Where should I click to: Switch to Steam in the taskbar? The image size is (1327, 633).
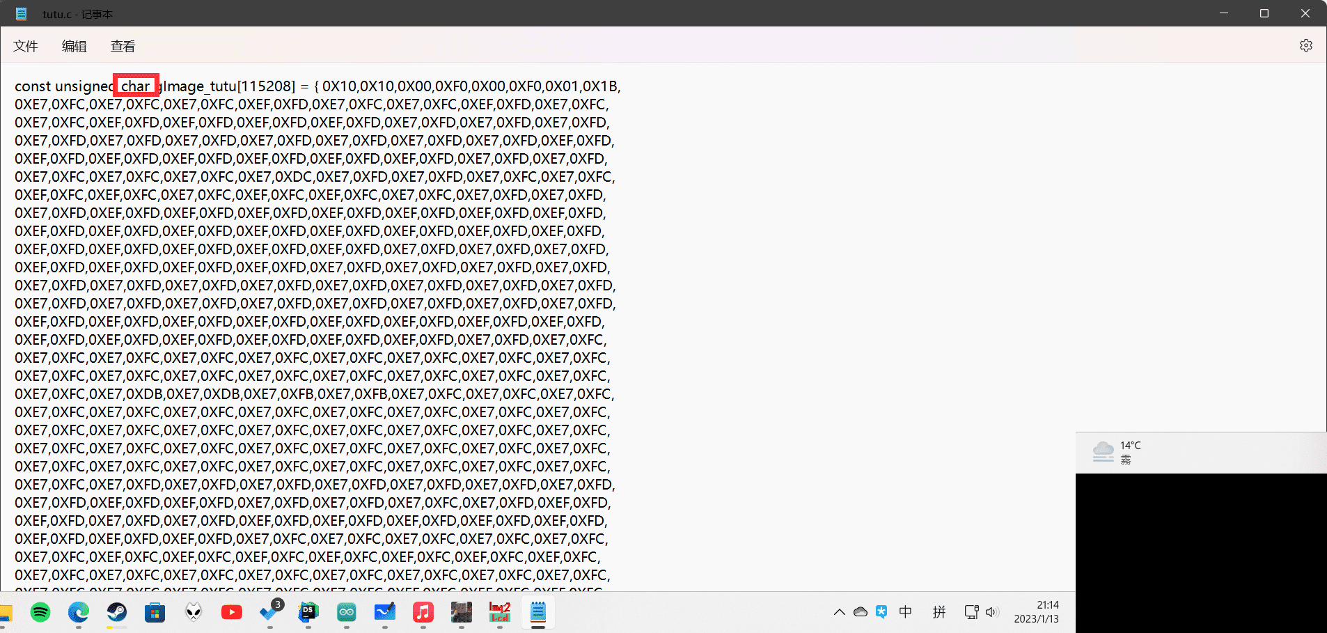click(x=117, y=612)
